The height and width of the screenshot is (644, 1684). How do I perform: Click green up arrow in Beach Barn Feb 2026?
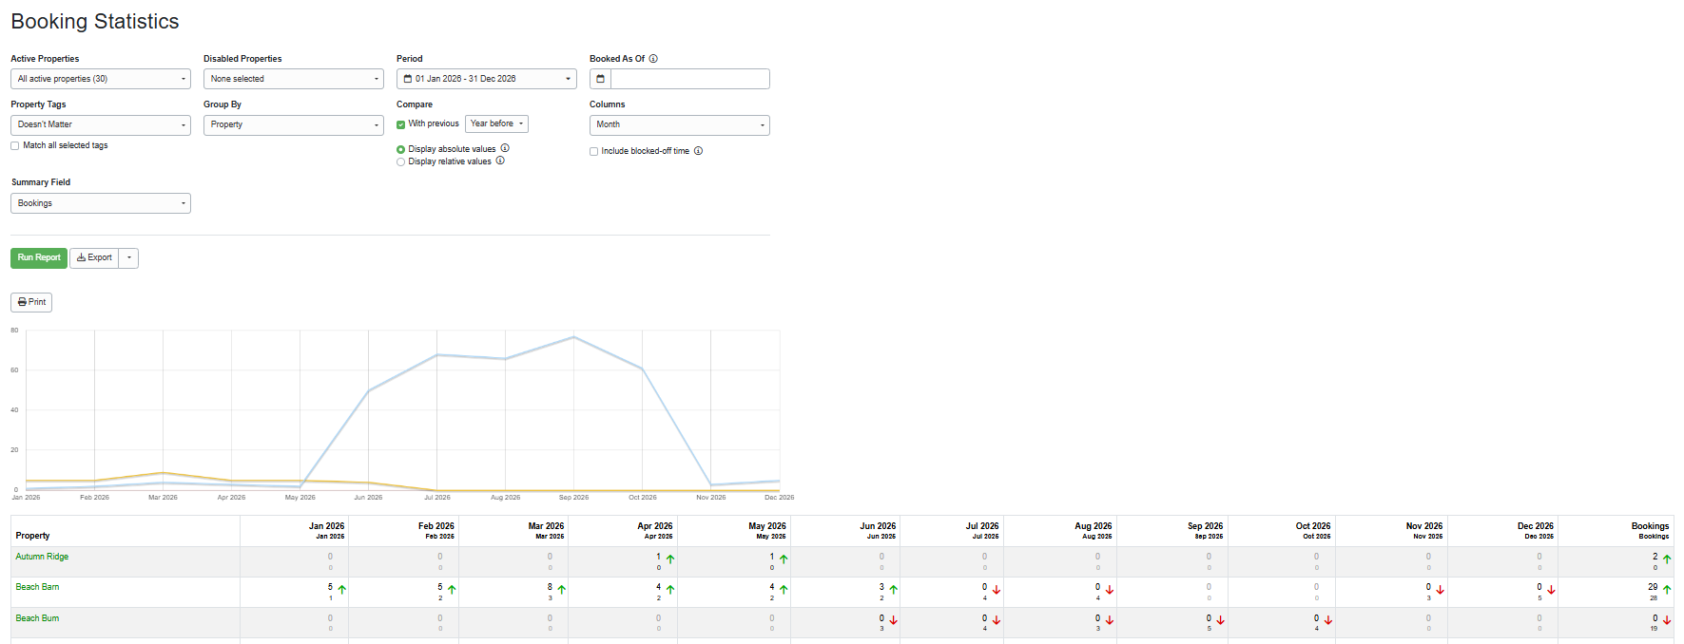coord(452,590)
